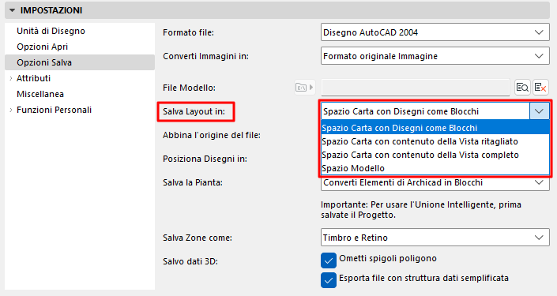The image size is (557, 296).
Task: Open the Converti Immagini in dropdown
Action: pyautogui.click(x=435, y=56)
